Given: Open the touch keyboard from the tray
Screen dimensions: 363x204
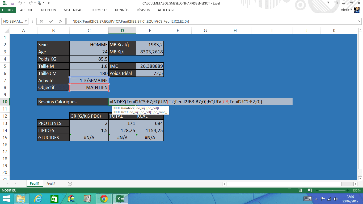Looking at the screenshot, I should point(307,199).
